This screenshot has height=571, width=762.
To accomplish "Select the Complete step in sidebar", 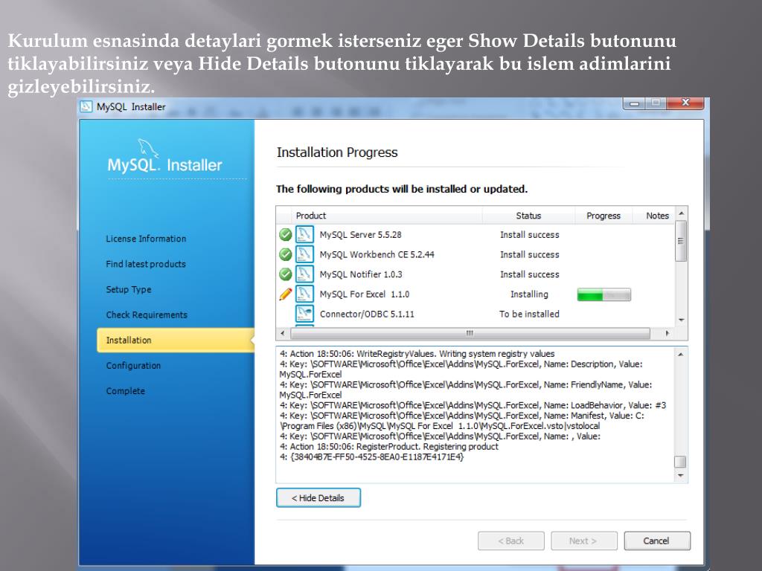I will click(x=125, y=391).
